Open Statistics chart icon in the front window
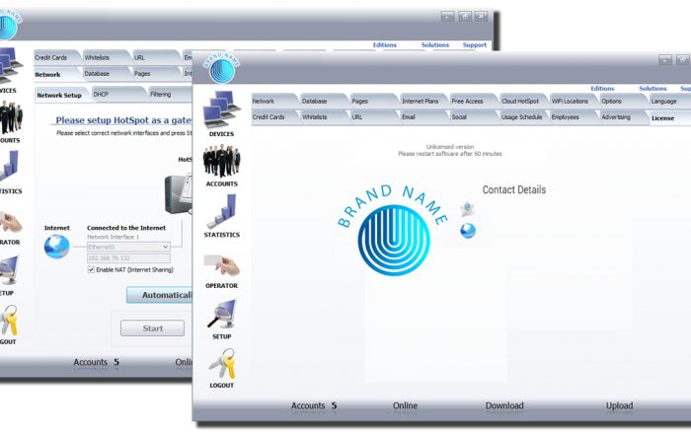Image resolution: width=691 pixels, height=435 pixels. pos(221,213)
